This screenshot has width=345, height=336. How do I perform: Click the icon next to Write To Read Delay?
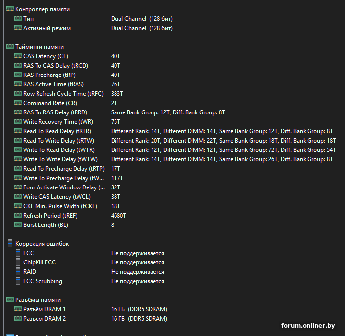click(18, 149)
